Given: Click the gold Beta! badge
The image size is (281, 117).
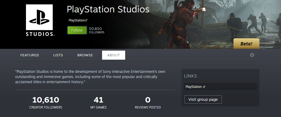Looking at the screenshot, I should (x=246, y=44).
